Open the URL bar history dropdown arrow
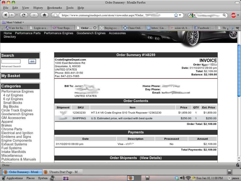Viewport: 241px width, 181px height. pyautogui.click(x=180, y=15)
